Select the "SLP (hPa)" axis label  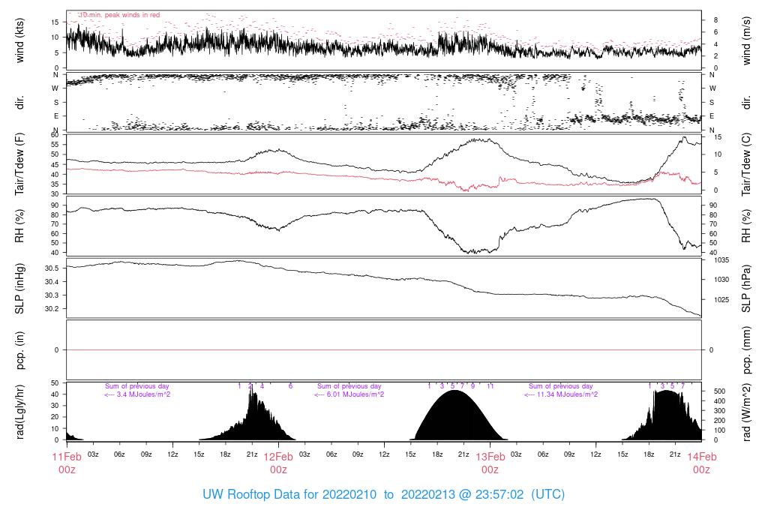[x=746, y=289]
